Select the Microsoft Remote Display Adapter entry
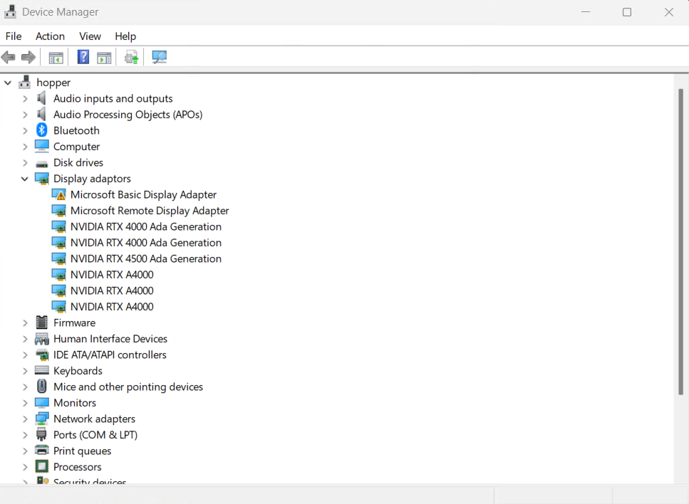 pyautogui.click(x=149, y=210)
